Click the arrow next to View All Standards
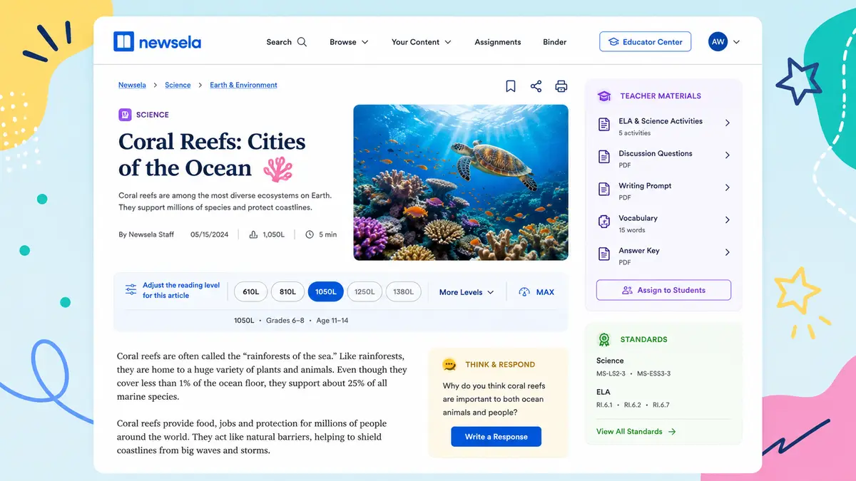856x481 pixels. (x=672, y=432)
